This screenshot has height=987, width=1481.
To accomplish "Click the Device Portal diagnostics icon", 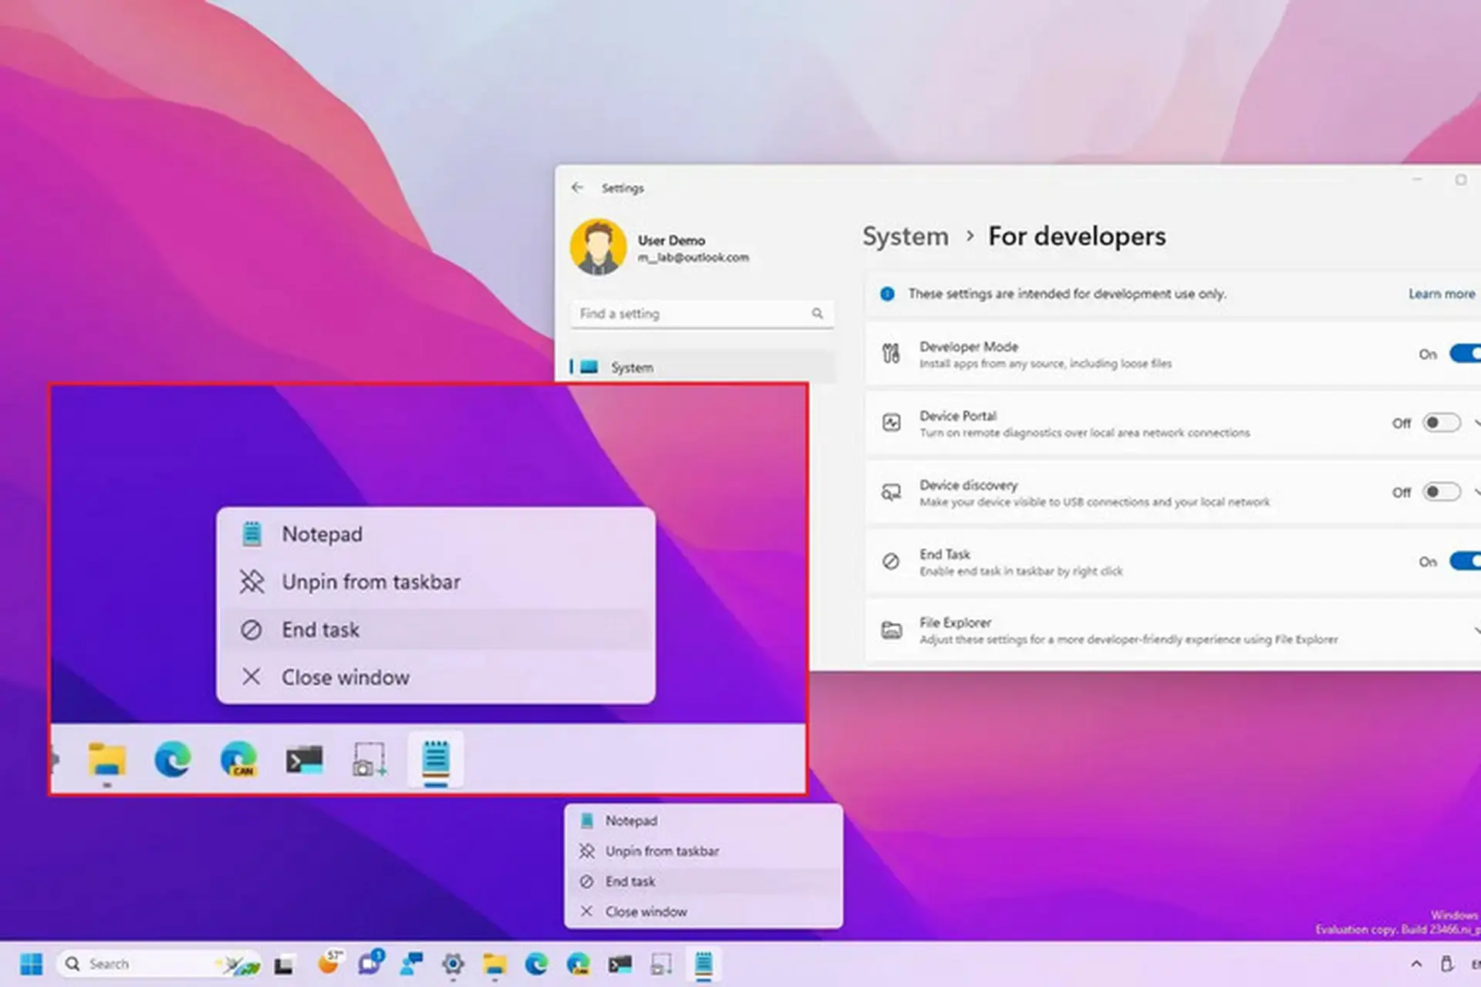I will [891, 423].
